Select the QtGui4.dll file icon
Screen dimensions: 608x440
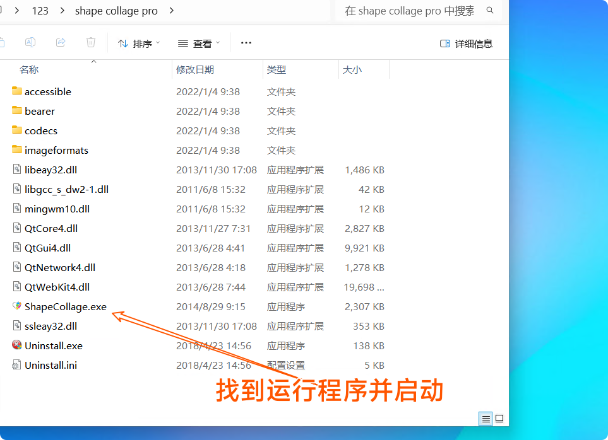point(16,247)
